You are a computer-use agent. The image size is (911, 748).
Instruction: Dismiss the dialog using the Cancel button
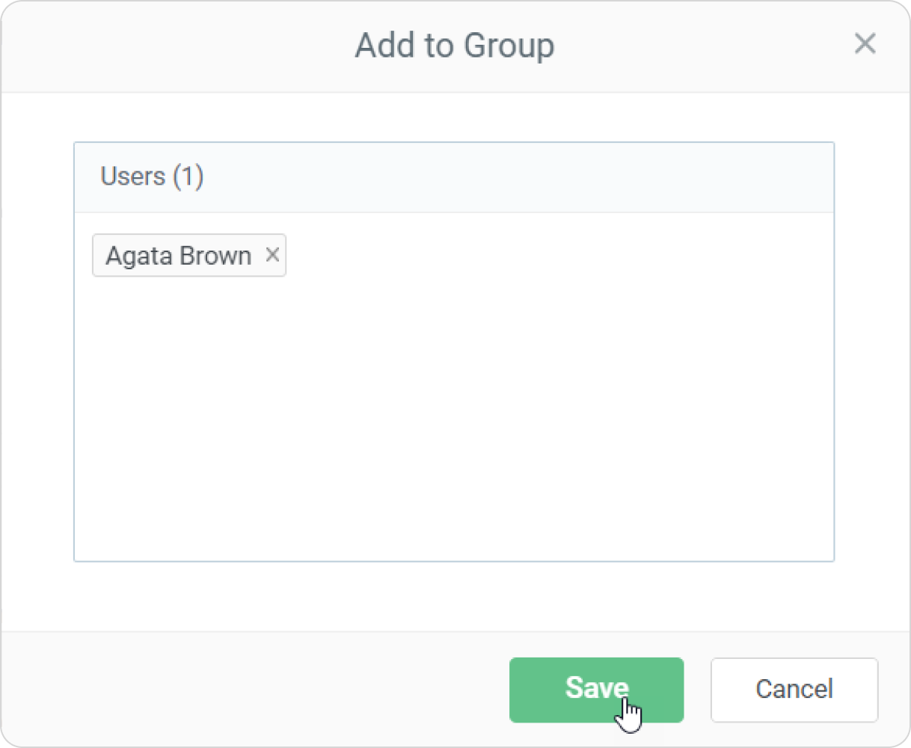(x=794, y=690)
